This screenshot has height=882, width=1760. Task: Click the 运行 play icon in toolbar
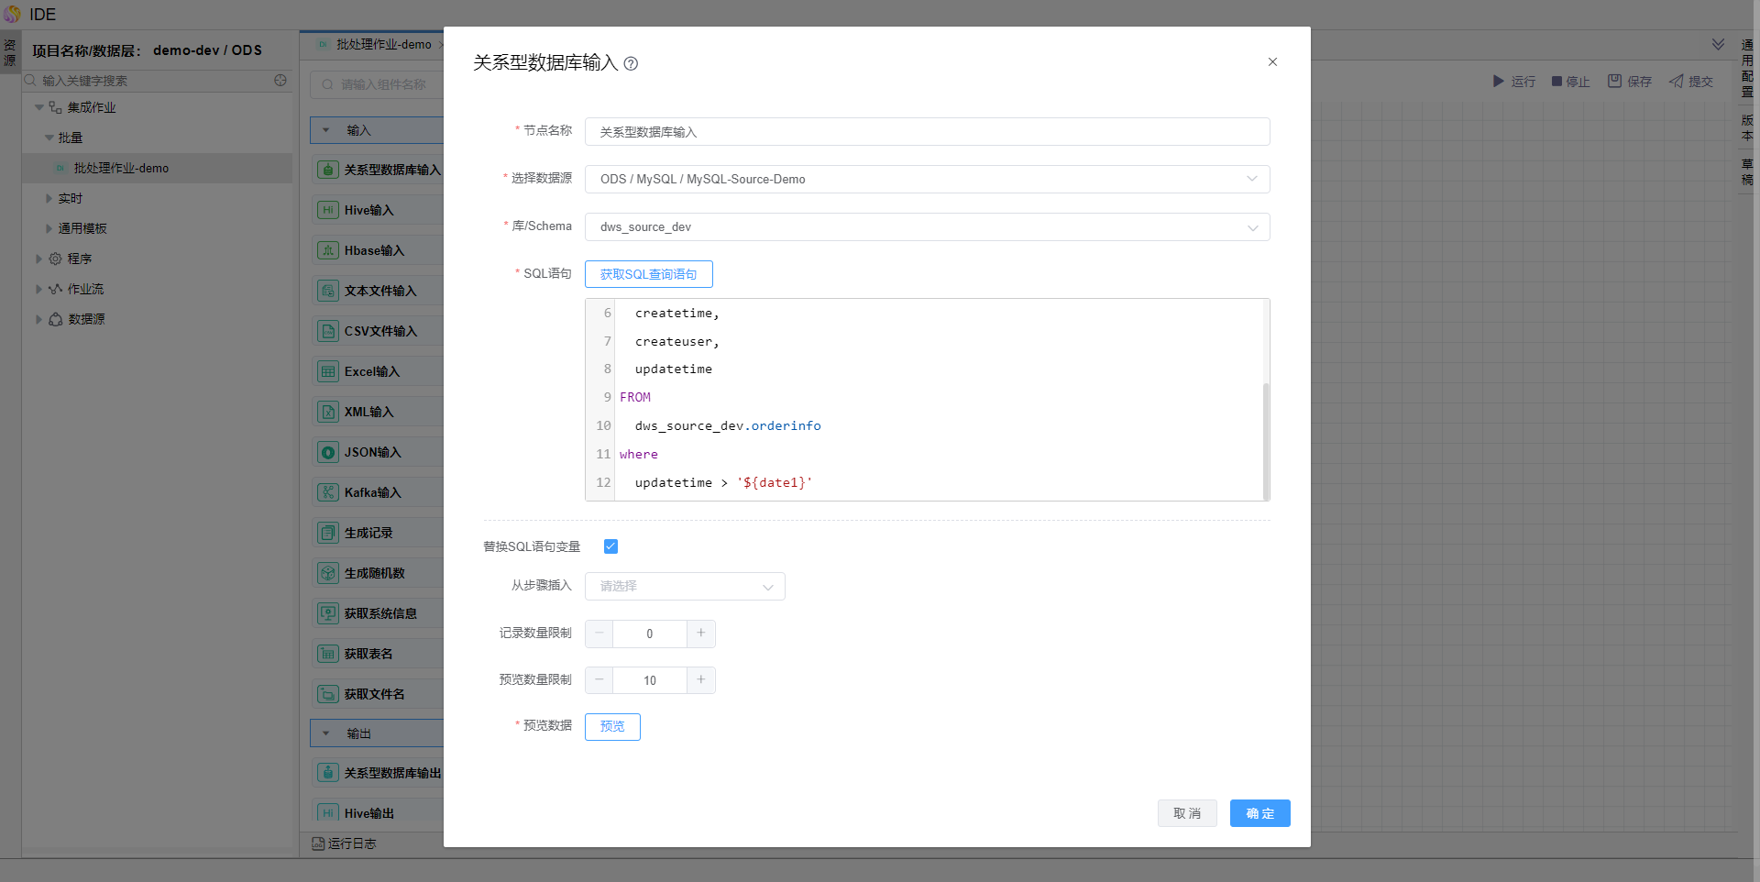coord(1499,82)
